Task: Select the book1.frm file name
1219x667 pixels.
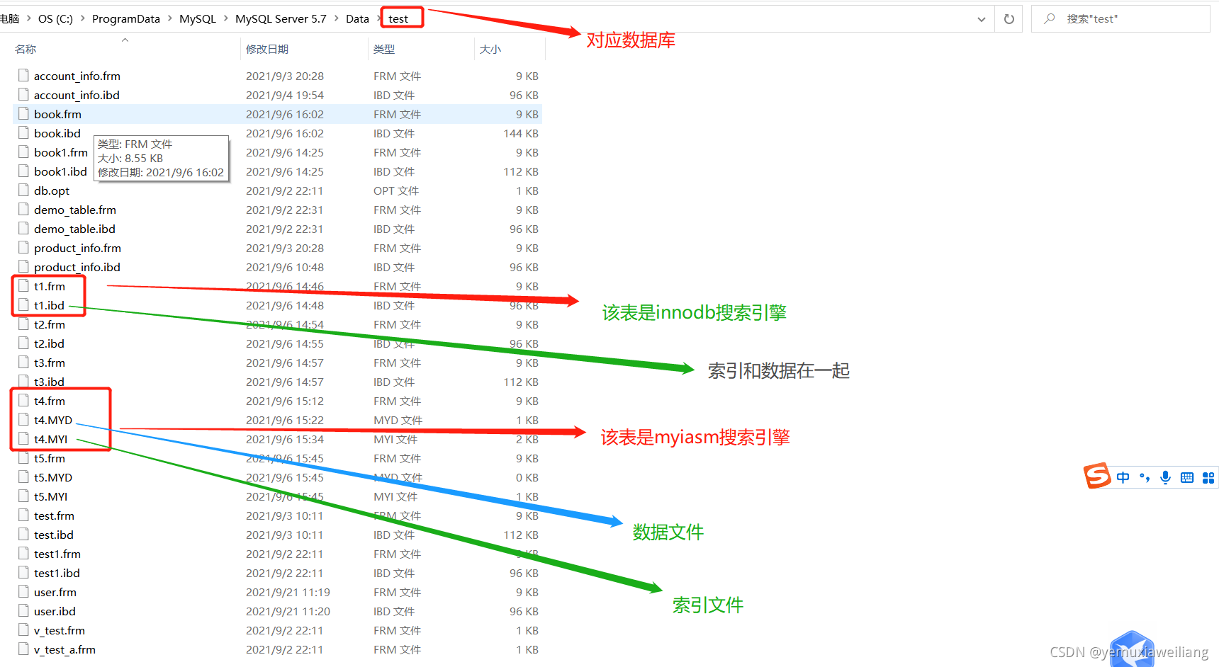Action: click(61, 152)
